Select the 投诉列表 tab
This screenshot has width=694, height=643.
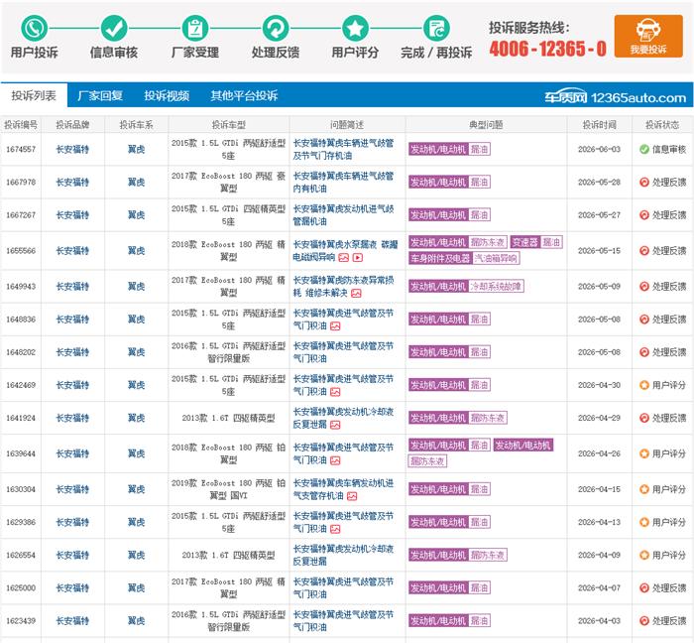[x=34, y=95]
